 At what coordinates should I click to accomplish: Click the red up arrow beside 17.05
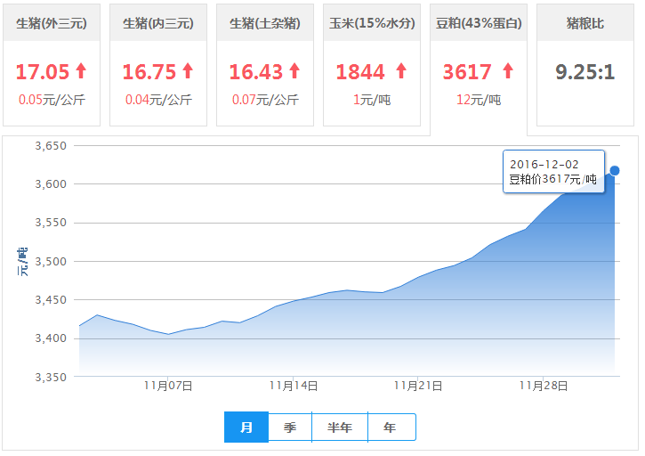(x=82, y=70)
